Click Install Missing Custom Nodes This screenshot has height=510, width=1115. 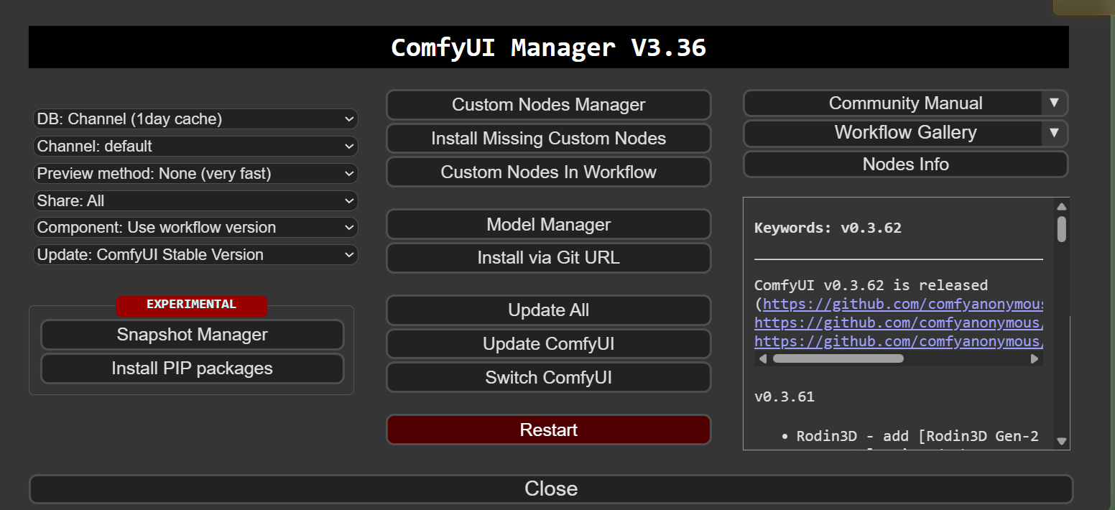click(548, 139)
